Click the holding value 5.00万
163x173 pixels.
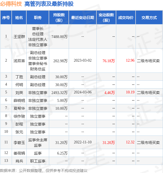pyautogui.click(x=62, y=100)
